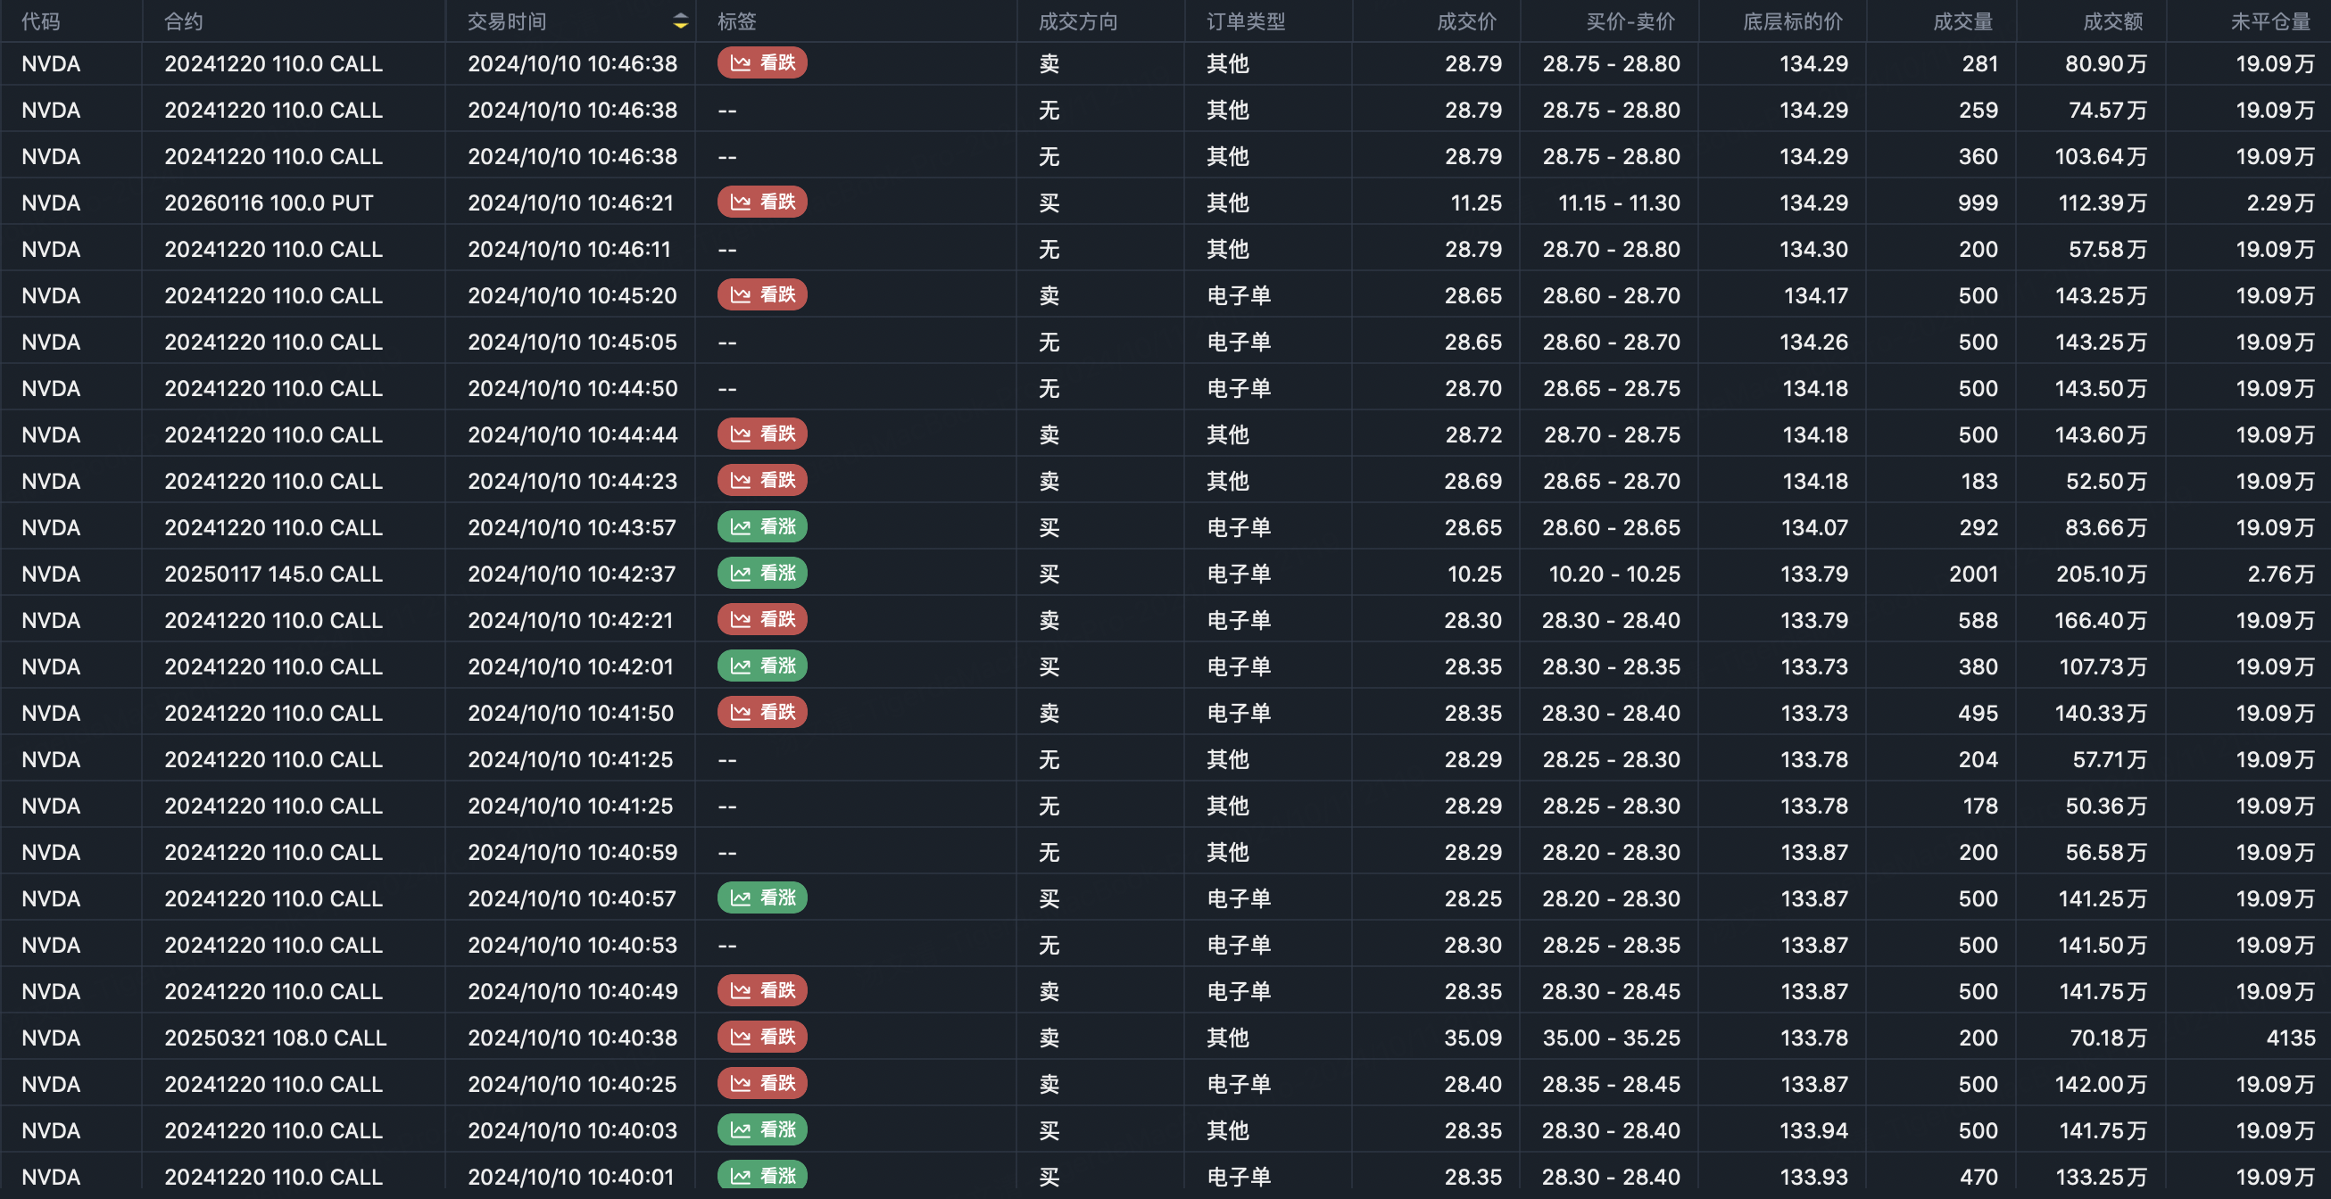Click the volume value 2001
Viewport: 2331px width, 1199px height.
click(x=1973, y=574)
